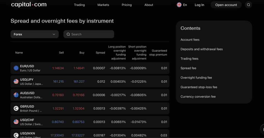Click the Buy column header
Screen dimensions: 264x138
pyautogui.click(x=82, y=53)
